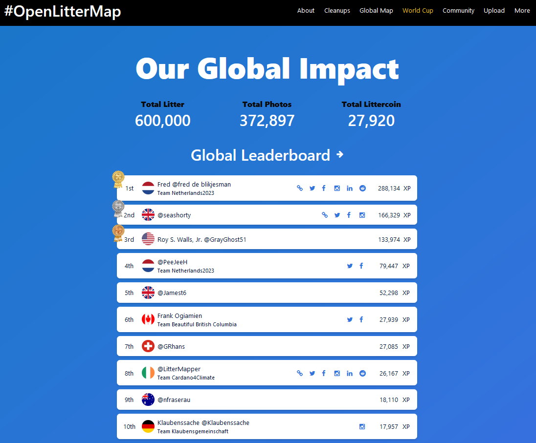Click the Instagram icon for Klaubenssache

click(362, 426)
